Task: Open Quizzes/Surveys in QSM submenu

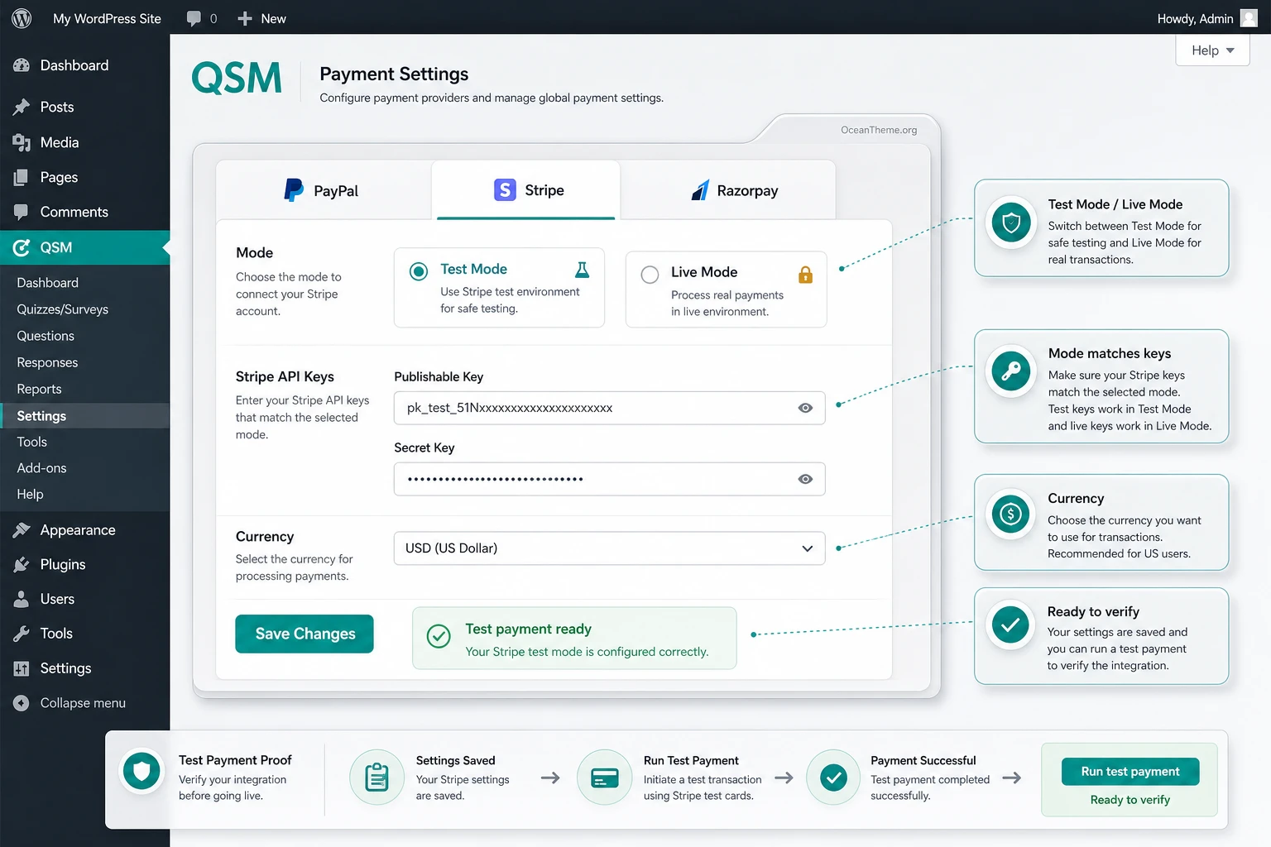Action: (x=63, y=309)
